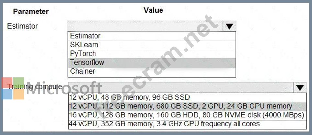Image resolution: width=312 pixels, height=135 pixels.
Task: Choose the 2 GPU, 24 GB GPU memory option
Action: point(181,106)
